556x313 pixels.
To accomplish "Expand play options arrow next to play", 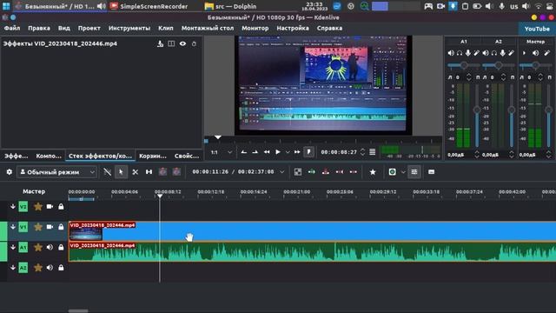I will coord(288,152).
